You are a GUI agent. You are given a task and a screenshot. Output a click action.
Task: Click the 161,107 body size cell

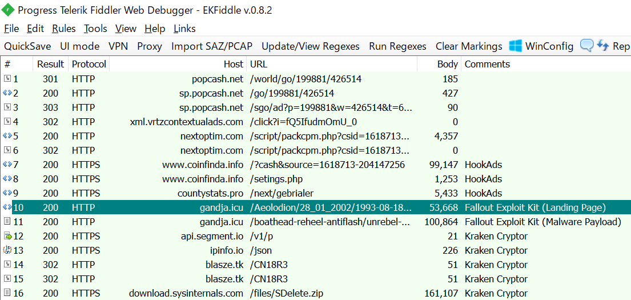tap(441, 293)
